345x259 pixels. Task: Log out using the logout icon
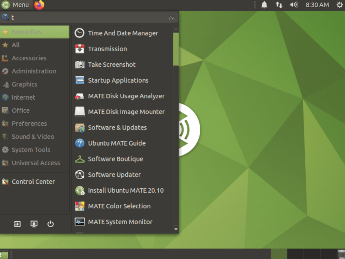point(17,224)
